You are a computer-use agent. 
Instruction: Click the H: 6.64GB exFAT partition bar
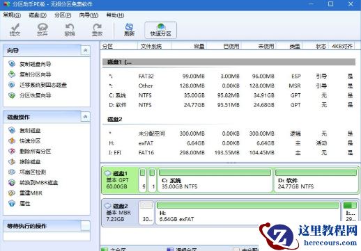[247, 213]
